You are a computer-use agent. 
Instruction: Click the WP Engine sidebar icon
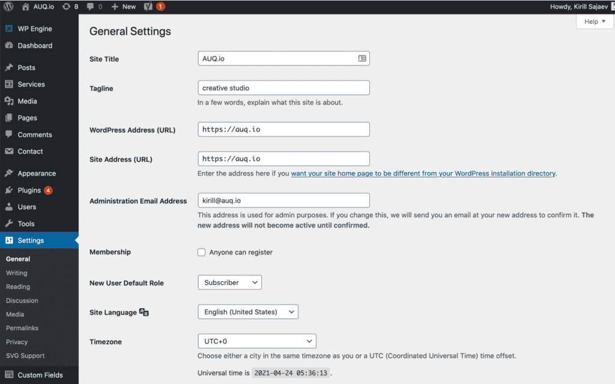click(x=9, y=29)
